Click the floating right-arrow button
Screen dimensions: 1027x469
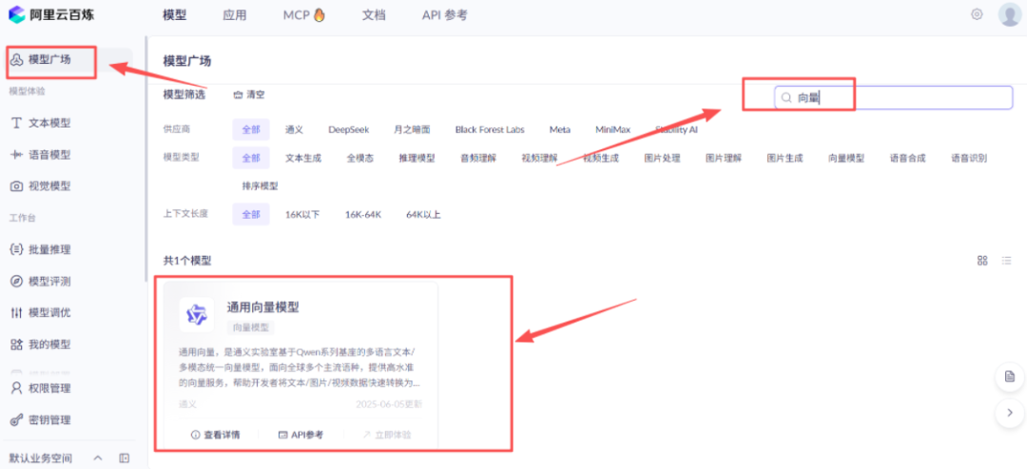[1009, 413]
